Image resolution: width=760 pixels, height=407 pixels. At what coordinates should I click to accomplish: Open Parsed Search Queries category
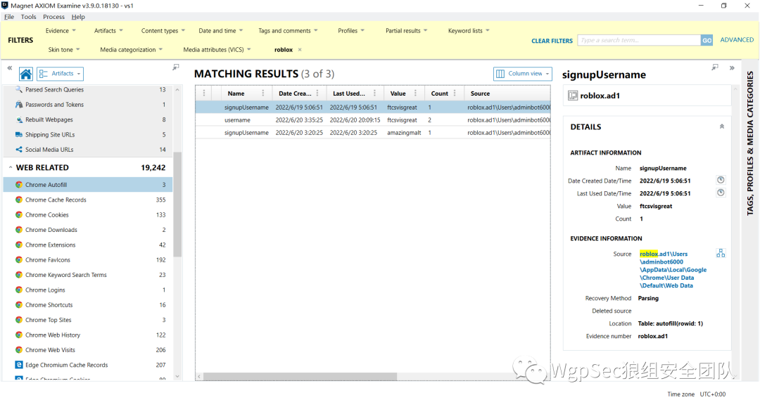tap(88, 89)
